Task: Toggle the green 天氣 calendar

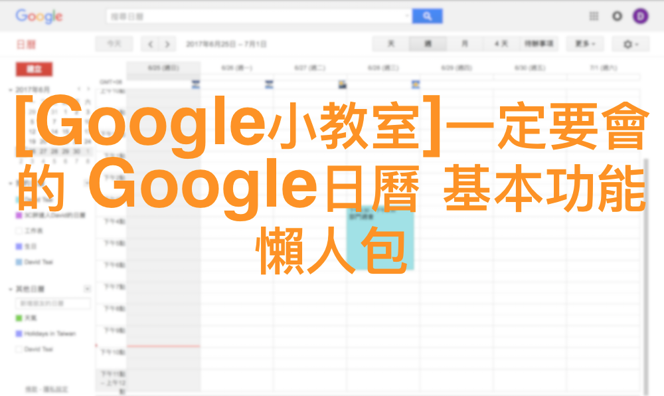Action: coord(19,318)
